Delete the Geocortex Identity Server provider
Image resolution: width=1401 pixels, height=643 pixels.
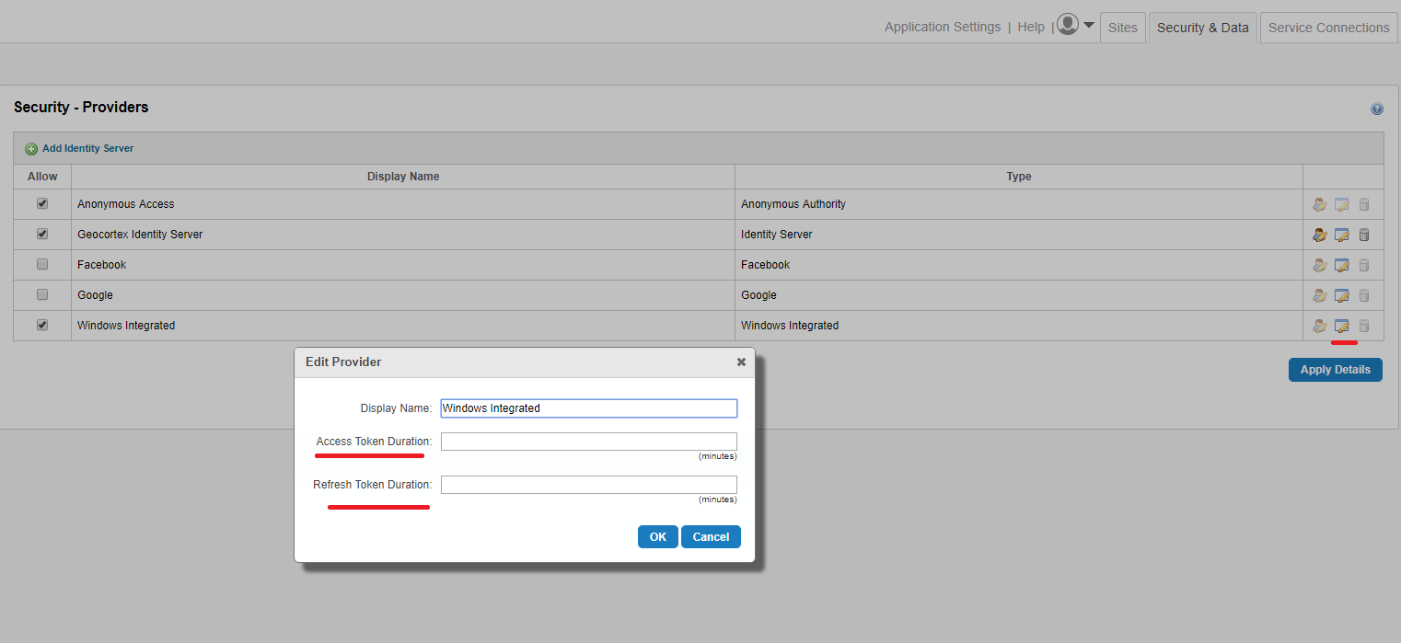coord(1364,235)
